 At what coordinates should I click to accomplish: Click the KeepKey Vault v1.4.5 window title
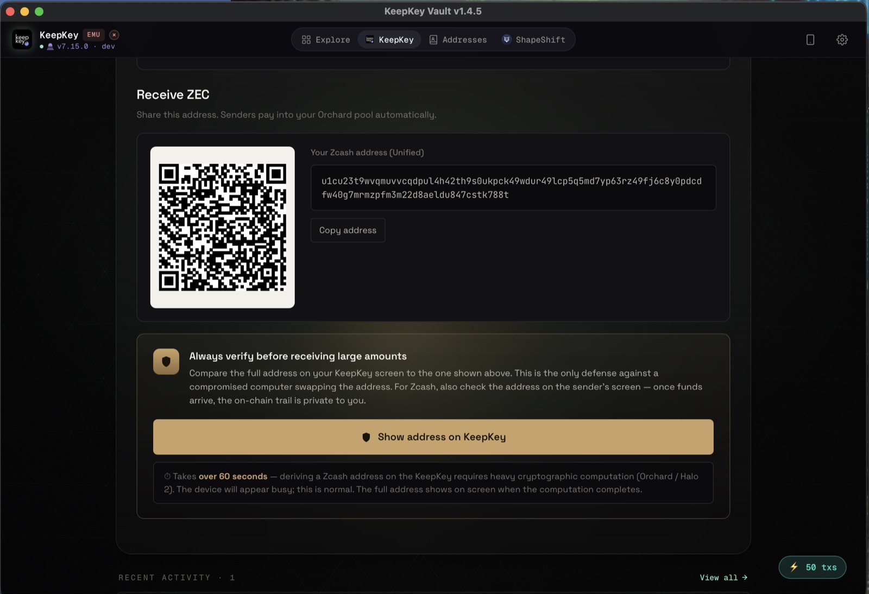pyautogui.click(x=433, y=11)
